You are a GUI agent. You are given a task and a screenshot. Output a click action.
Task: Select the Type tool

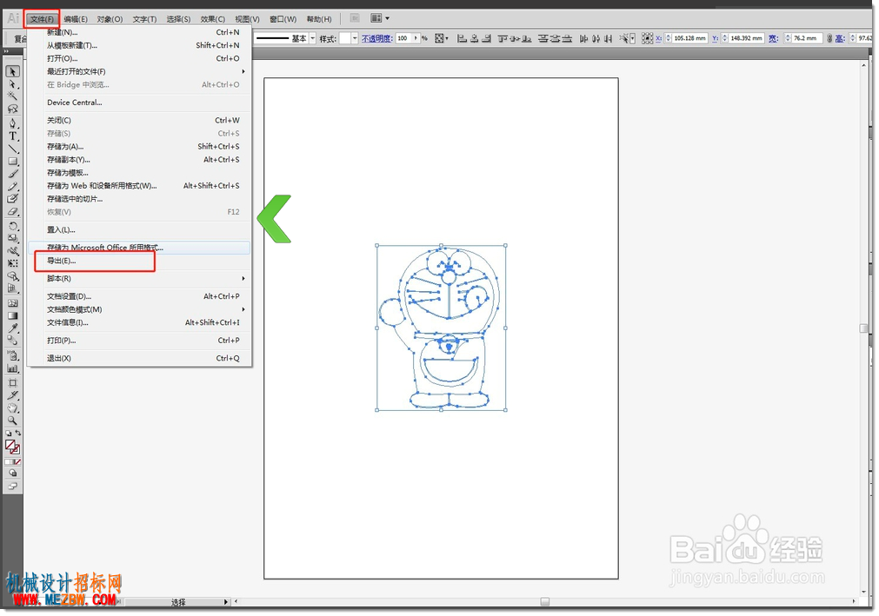pyautogui.click(x=12, y=136)
